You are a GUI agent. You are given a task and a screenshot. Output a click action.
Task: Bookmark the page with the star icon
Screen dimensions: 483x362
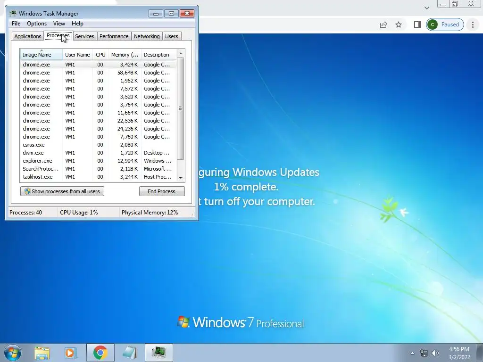[x=399, y=25]
